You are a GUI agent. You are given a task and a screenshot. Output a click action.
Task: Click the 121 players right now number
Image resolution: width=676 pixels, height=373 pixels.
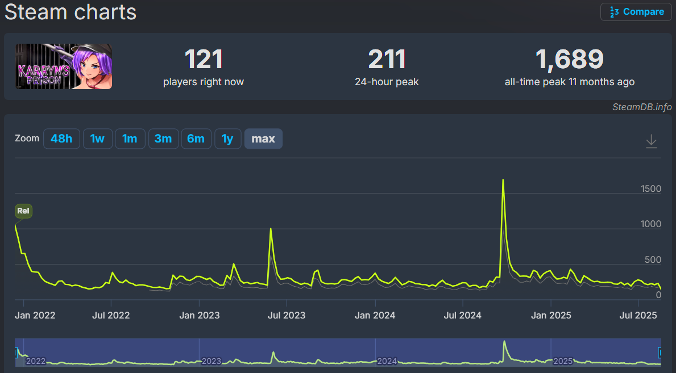(x=204, y=59)
